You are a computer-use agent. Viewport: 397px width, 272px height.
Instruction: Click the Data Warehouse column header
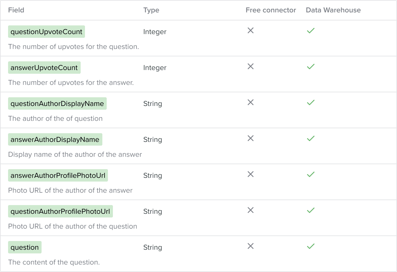(333, 10)
